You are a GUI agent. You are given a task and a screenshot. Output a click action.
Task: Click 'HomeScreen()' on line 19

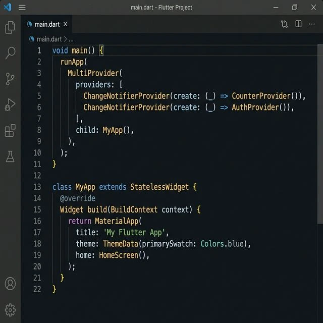click(x=122, y=255)
